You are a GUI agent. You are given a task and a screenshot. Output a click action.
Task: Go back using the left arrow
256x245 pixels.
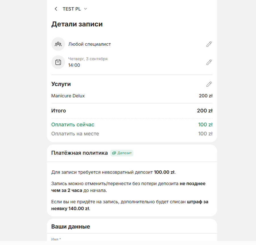click(56, 9)
